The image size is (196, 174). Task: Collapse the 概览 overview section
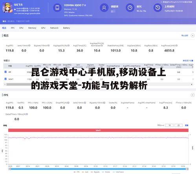(192, 35)
